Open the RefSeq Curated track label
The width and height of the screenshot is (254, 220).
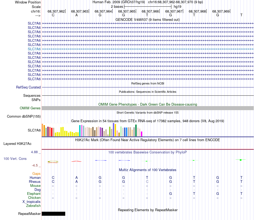28,87
